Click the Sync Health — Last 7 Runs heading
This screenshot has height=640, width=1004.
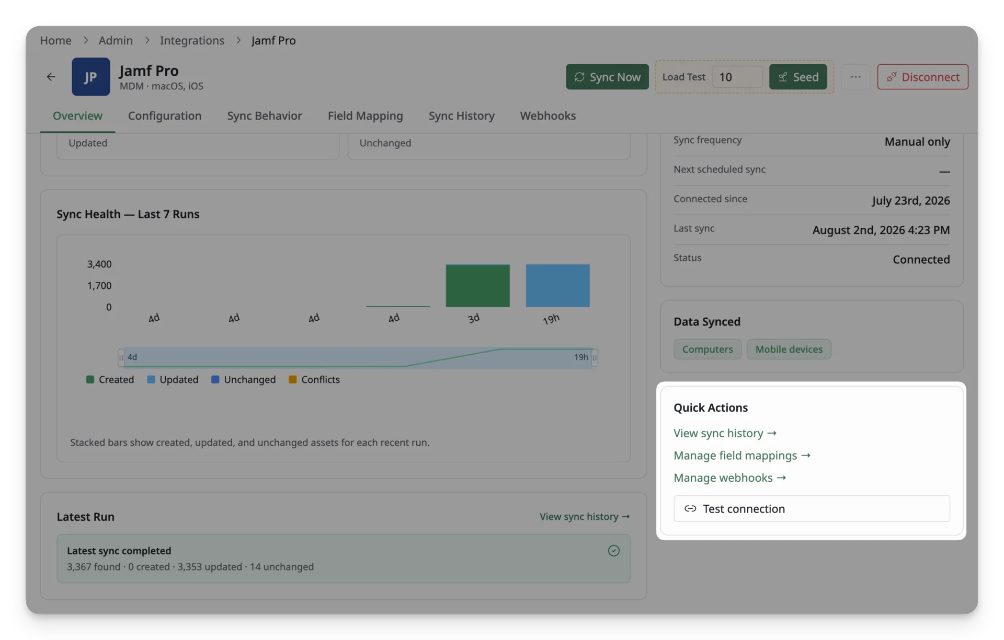pos(128,214)
